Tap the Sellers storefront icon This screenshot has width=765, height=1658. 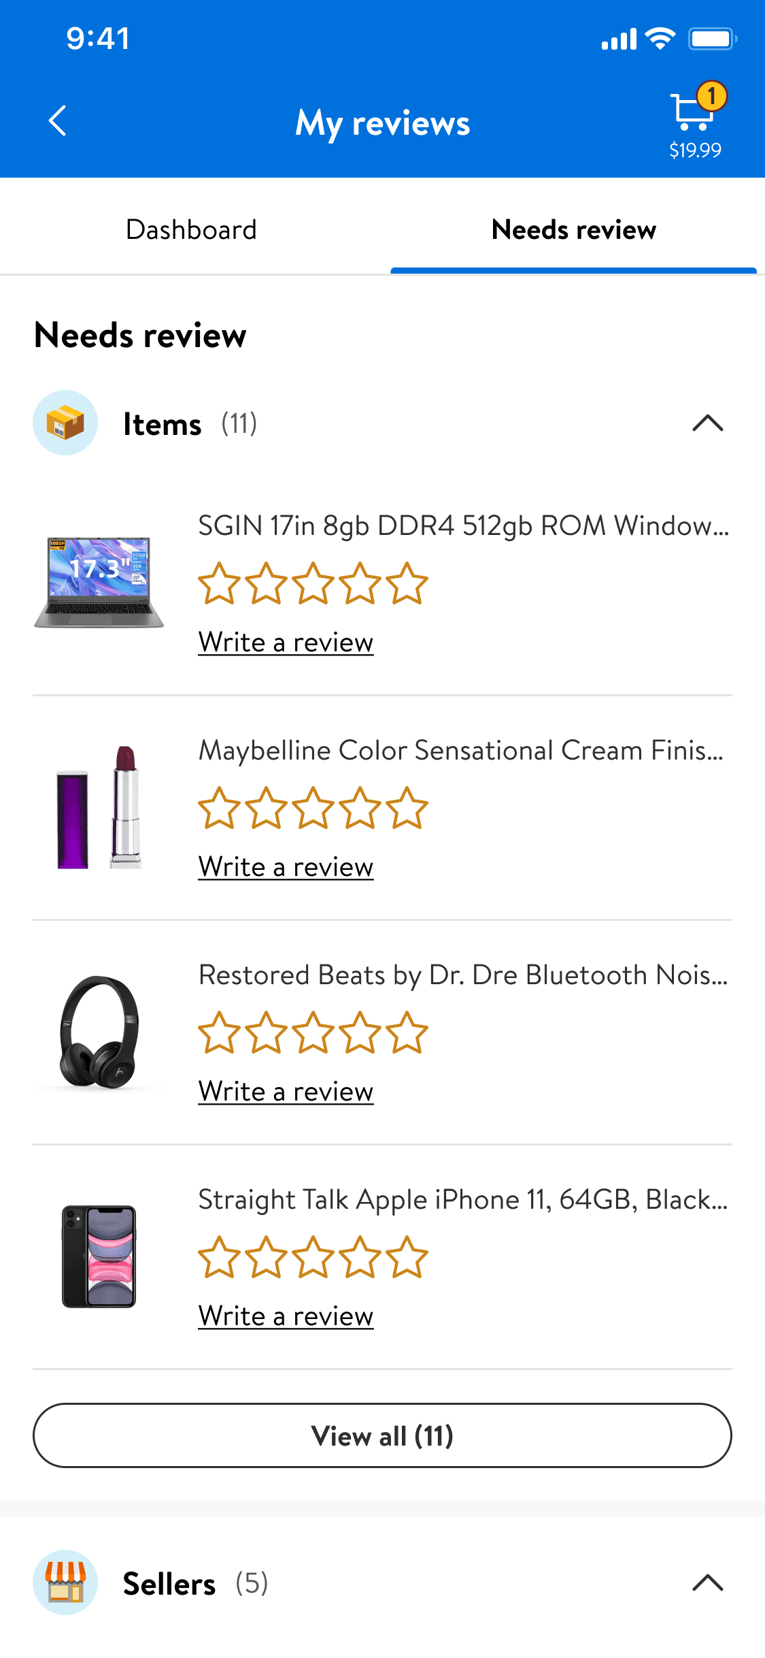tap(65, 1582)
